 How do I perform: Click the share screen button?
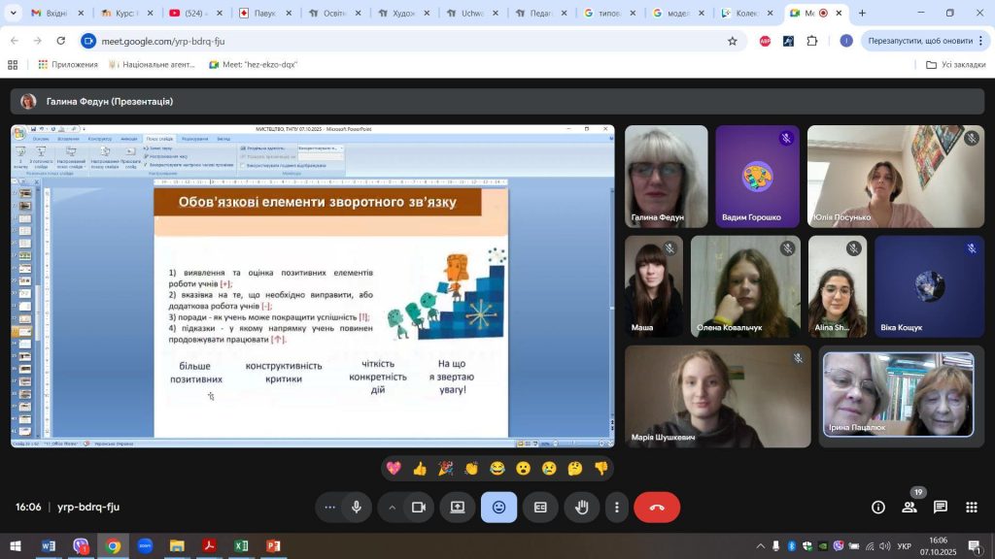(457, 507)
